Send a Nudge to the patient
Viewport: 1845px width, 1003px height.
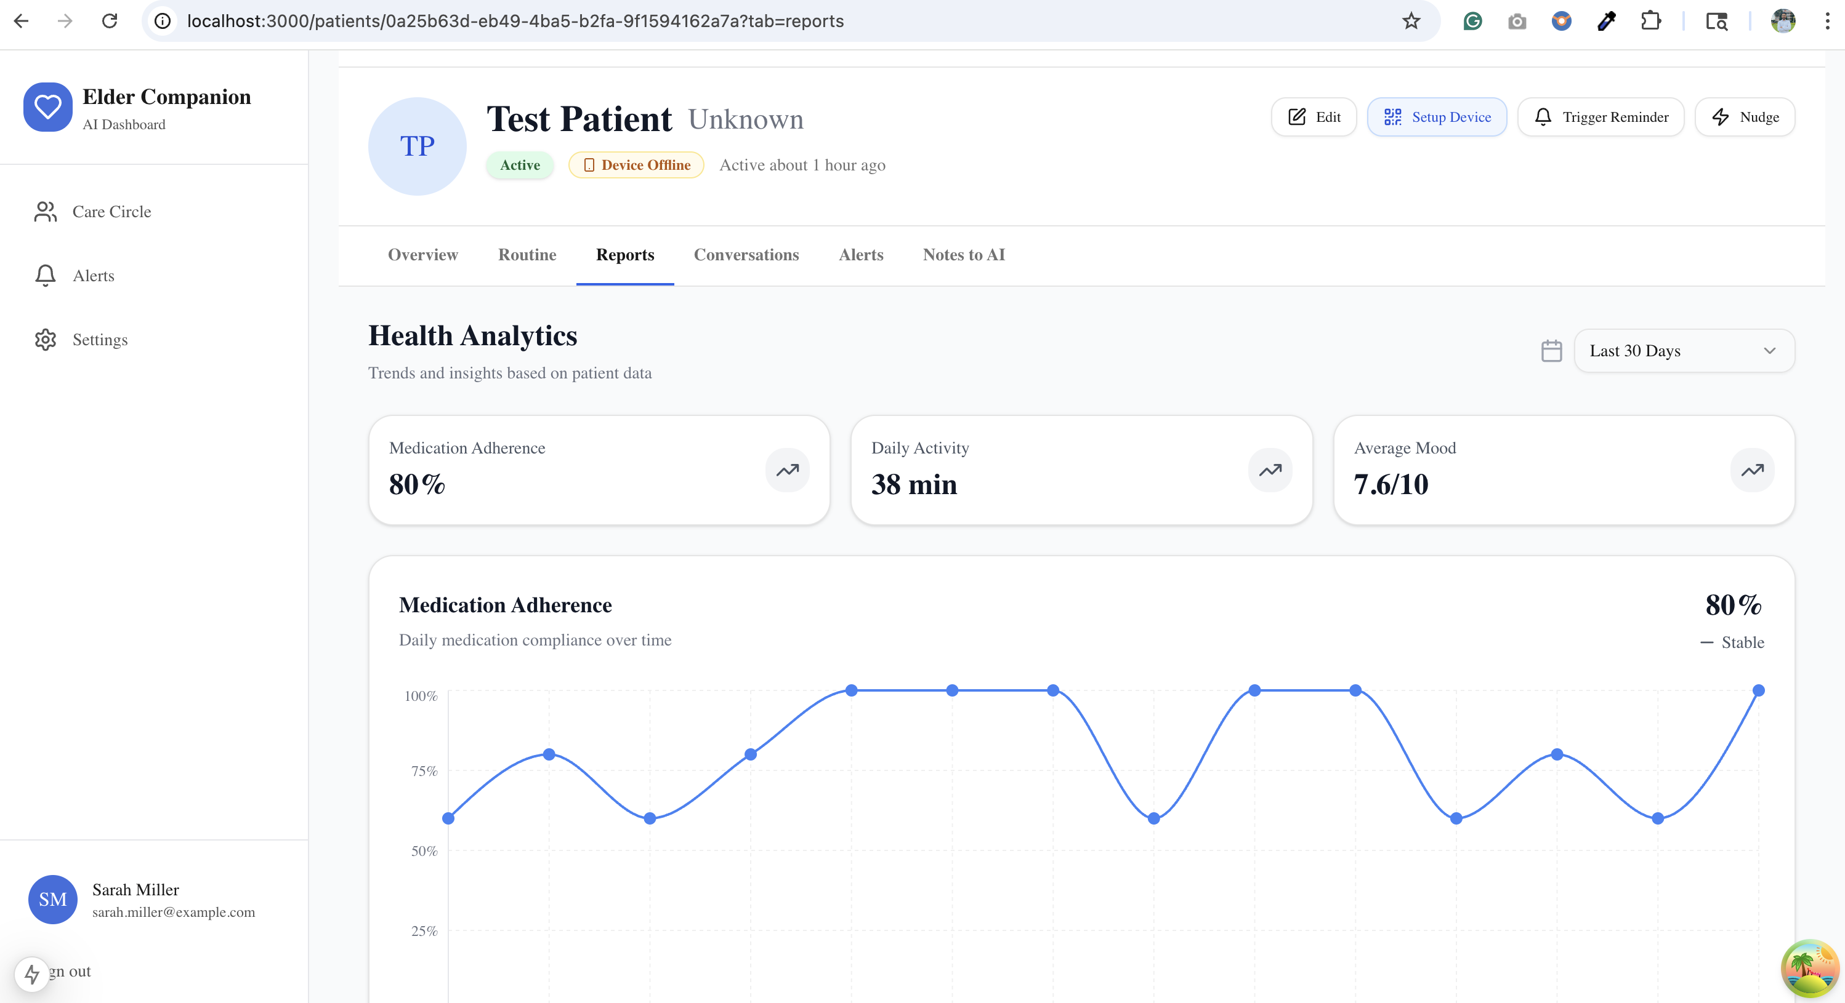point(1744,117)
